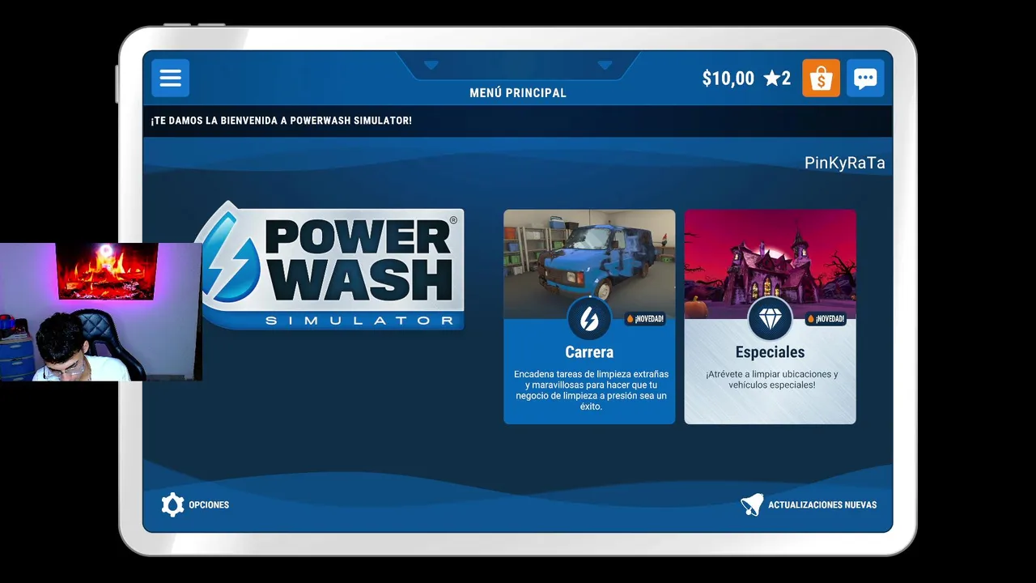Click the Carrera ¡NOVEDAD! badge

(645, 319)
